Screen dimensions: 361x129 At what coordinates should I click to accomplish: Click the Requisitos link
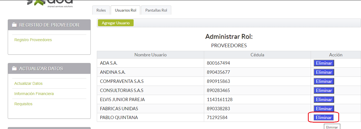tap(23, 104)
